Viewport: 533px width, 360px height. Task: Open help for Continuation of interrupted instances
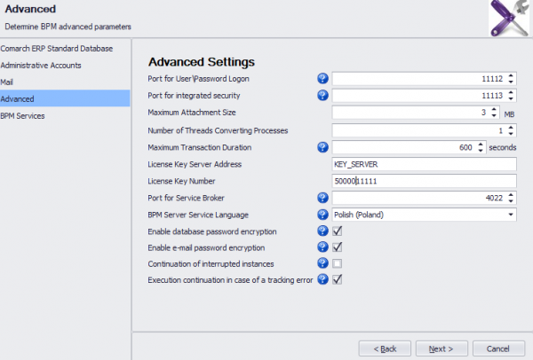(322, 263)
